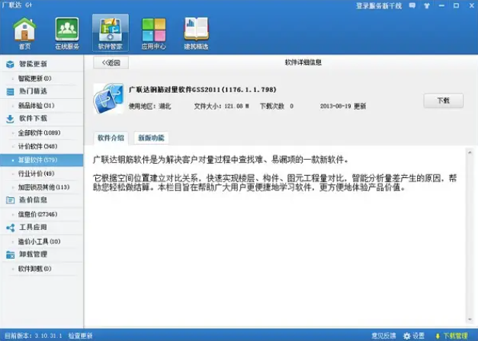Select the 软件管家 toolbar icon

111,33
